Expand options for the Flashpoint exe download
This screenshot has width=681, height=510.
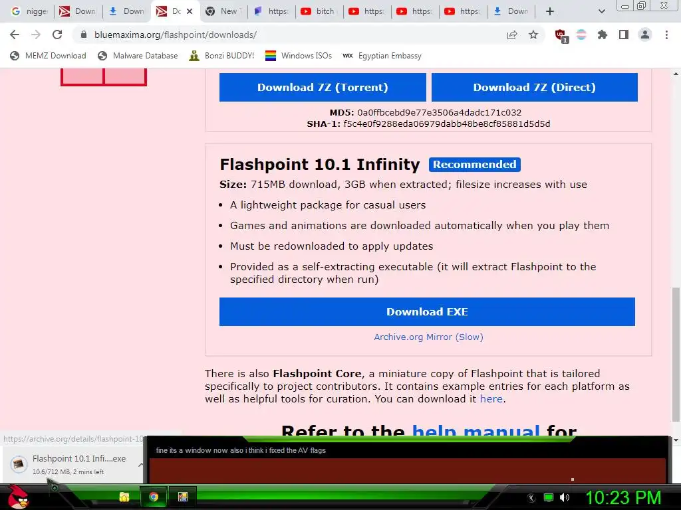140,464
